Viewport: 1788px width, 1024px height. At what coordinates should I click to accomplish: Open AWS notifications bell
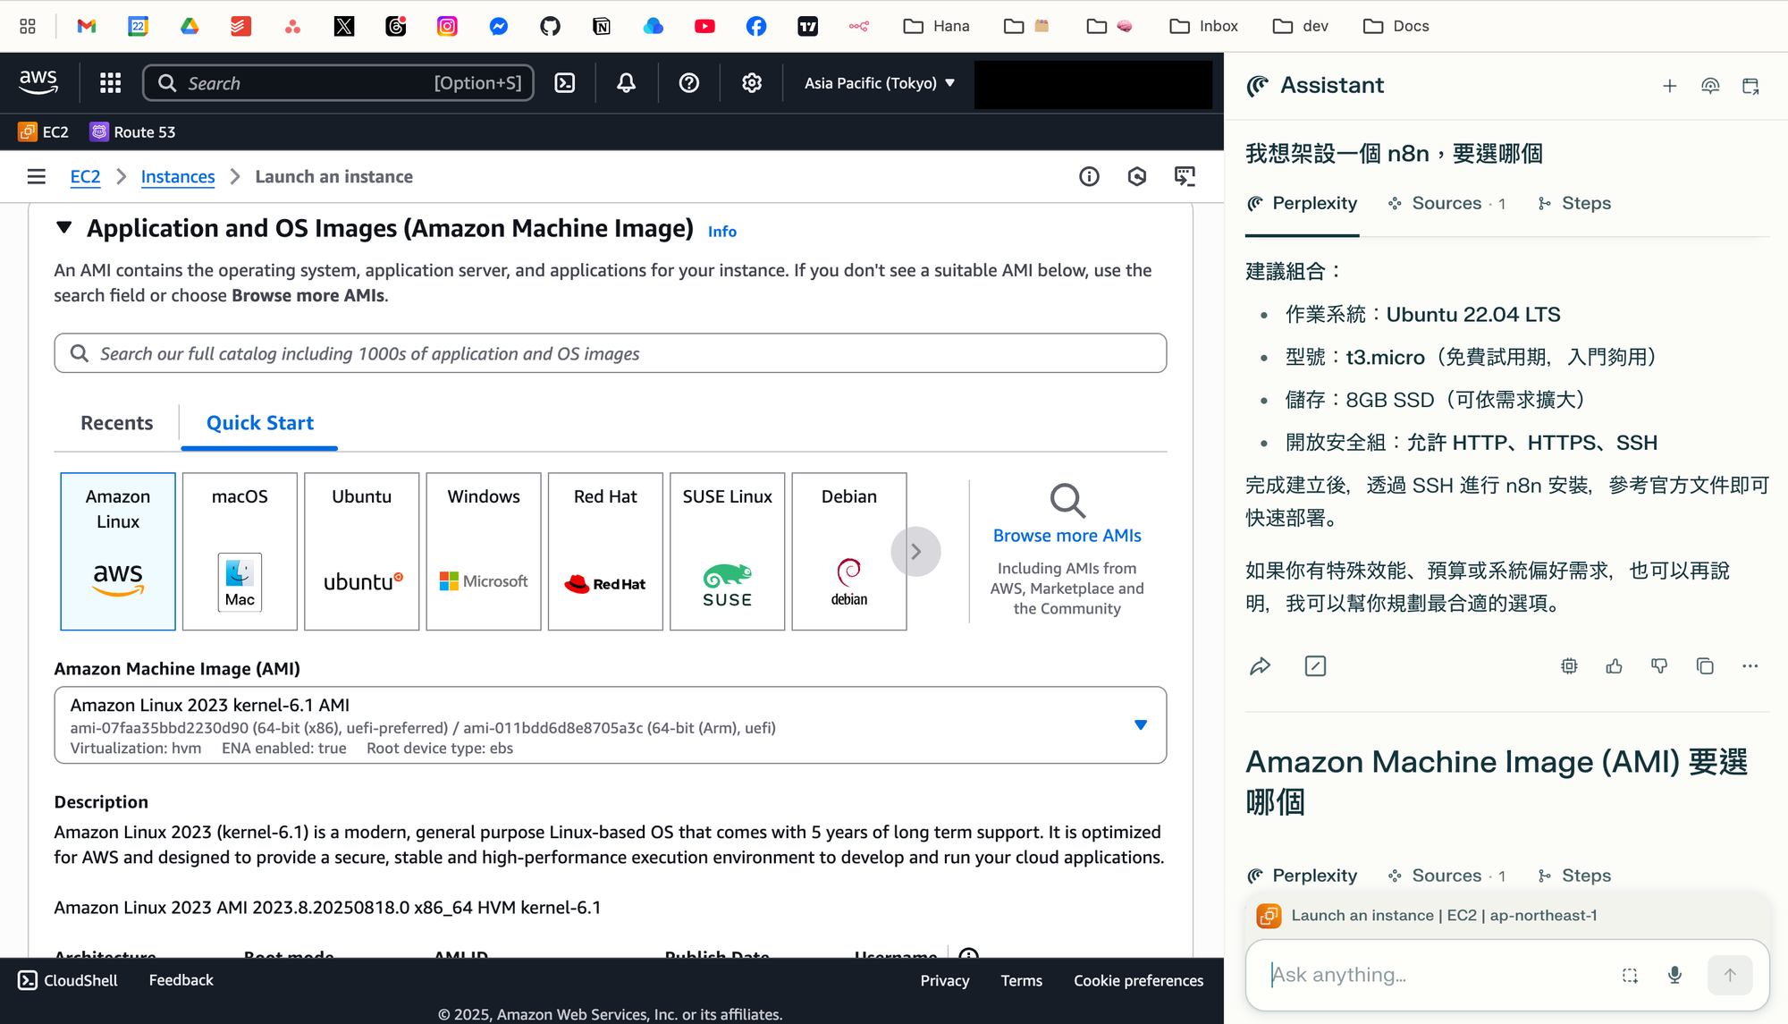[627, 83]
